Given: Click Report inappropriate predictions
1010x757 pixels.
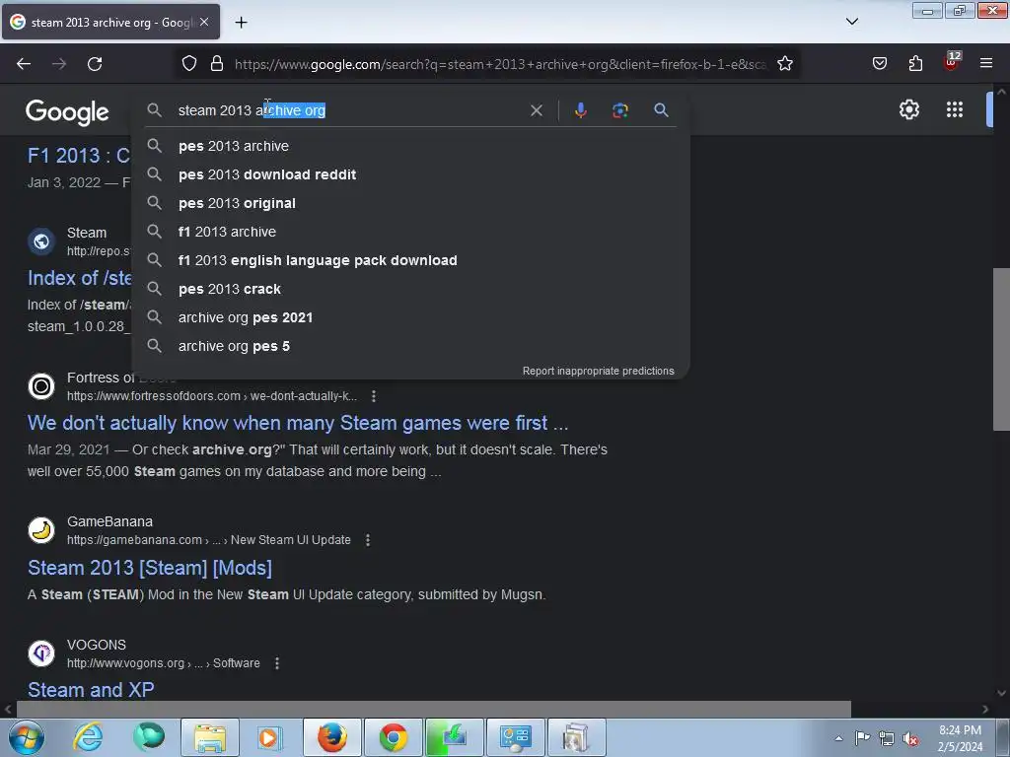Looking at the screenshot, I should [x=598, y=371].
